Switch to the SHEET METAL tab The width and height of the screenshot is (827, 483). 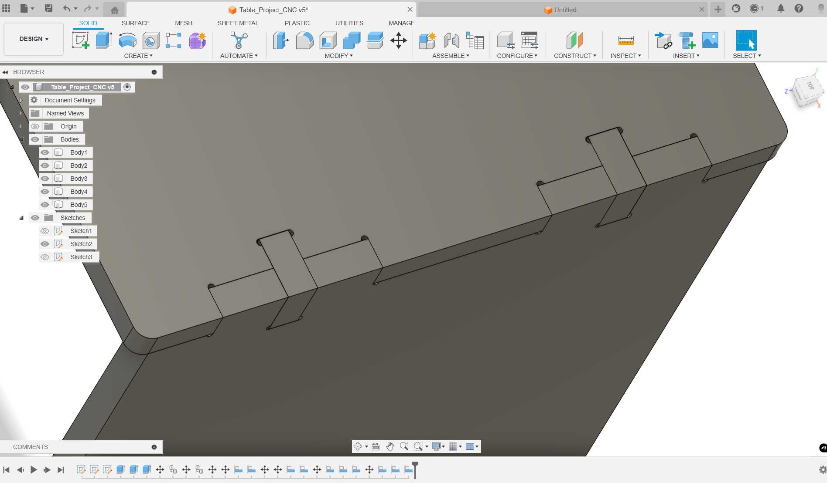pos(238,23)
